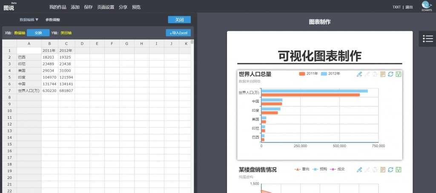Image resolution: width=436 pixels, height=193 pixels.
Task: Open 页面设置 in the top menu
Action: point(106,7)
